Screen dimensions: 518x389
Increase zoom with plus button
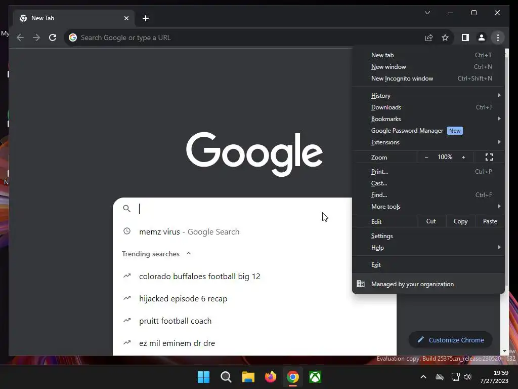(463, 157)
